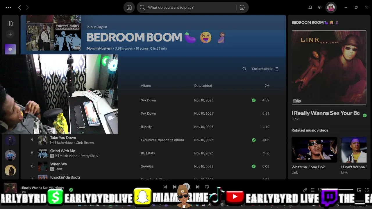Skip to the next track
The image size is (372, 209).
[x=198, y=187]
